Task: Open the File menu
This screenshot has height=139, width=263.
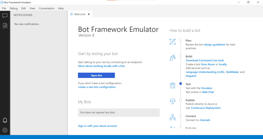Action: coord(4,8)
